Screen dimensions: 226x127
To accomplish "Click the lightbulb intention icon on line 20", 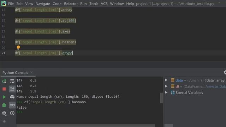I will click(x=18, y=48).
